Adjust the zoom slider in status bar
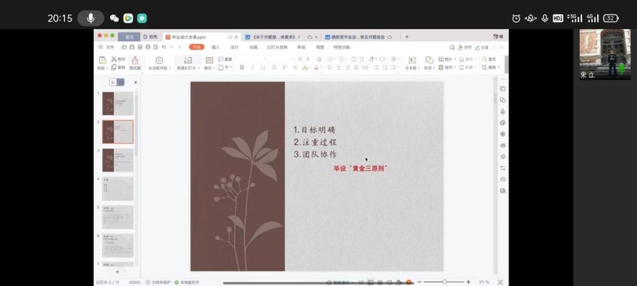 444,282
